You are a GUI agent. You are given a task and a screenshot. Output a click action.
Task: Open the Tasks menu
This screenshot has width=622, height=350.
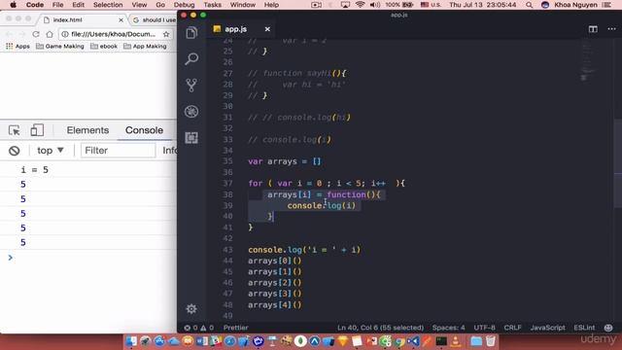coord(212,5)
